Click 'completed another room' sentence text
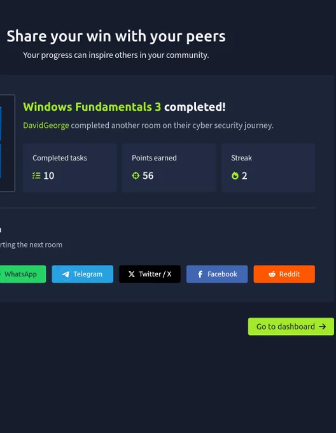 (172, 125)
